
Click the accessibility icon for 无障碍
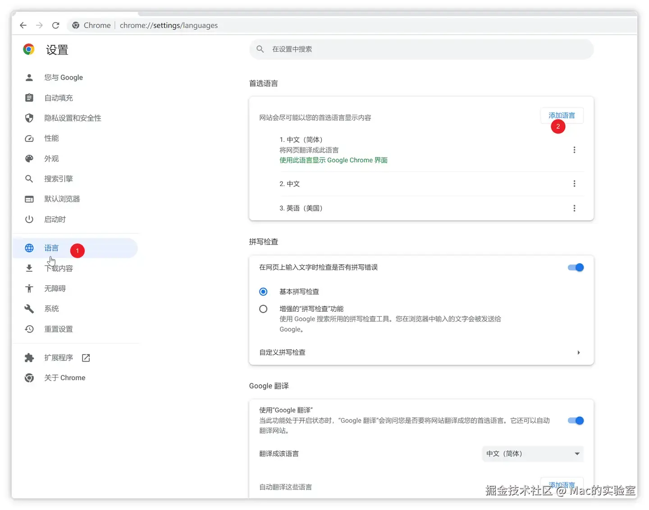29,289
